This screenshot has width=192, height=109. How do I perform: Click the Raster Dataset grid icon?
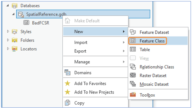point(133,75)
